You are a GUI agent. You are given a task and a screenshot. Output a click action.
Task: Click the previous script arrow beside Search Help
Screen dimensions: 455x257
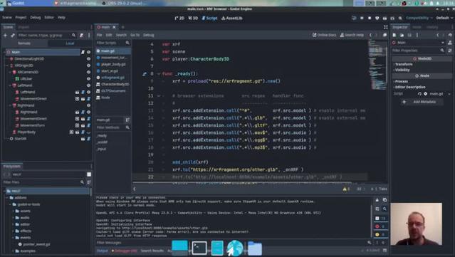click(x=370, y=35)
